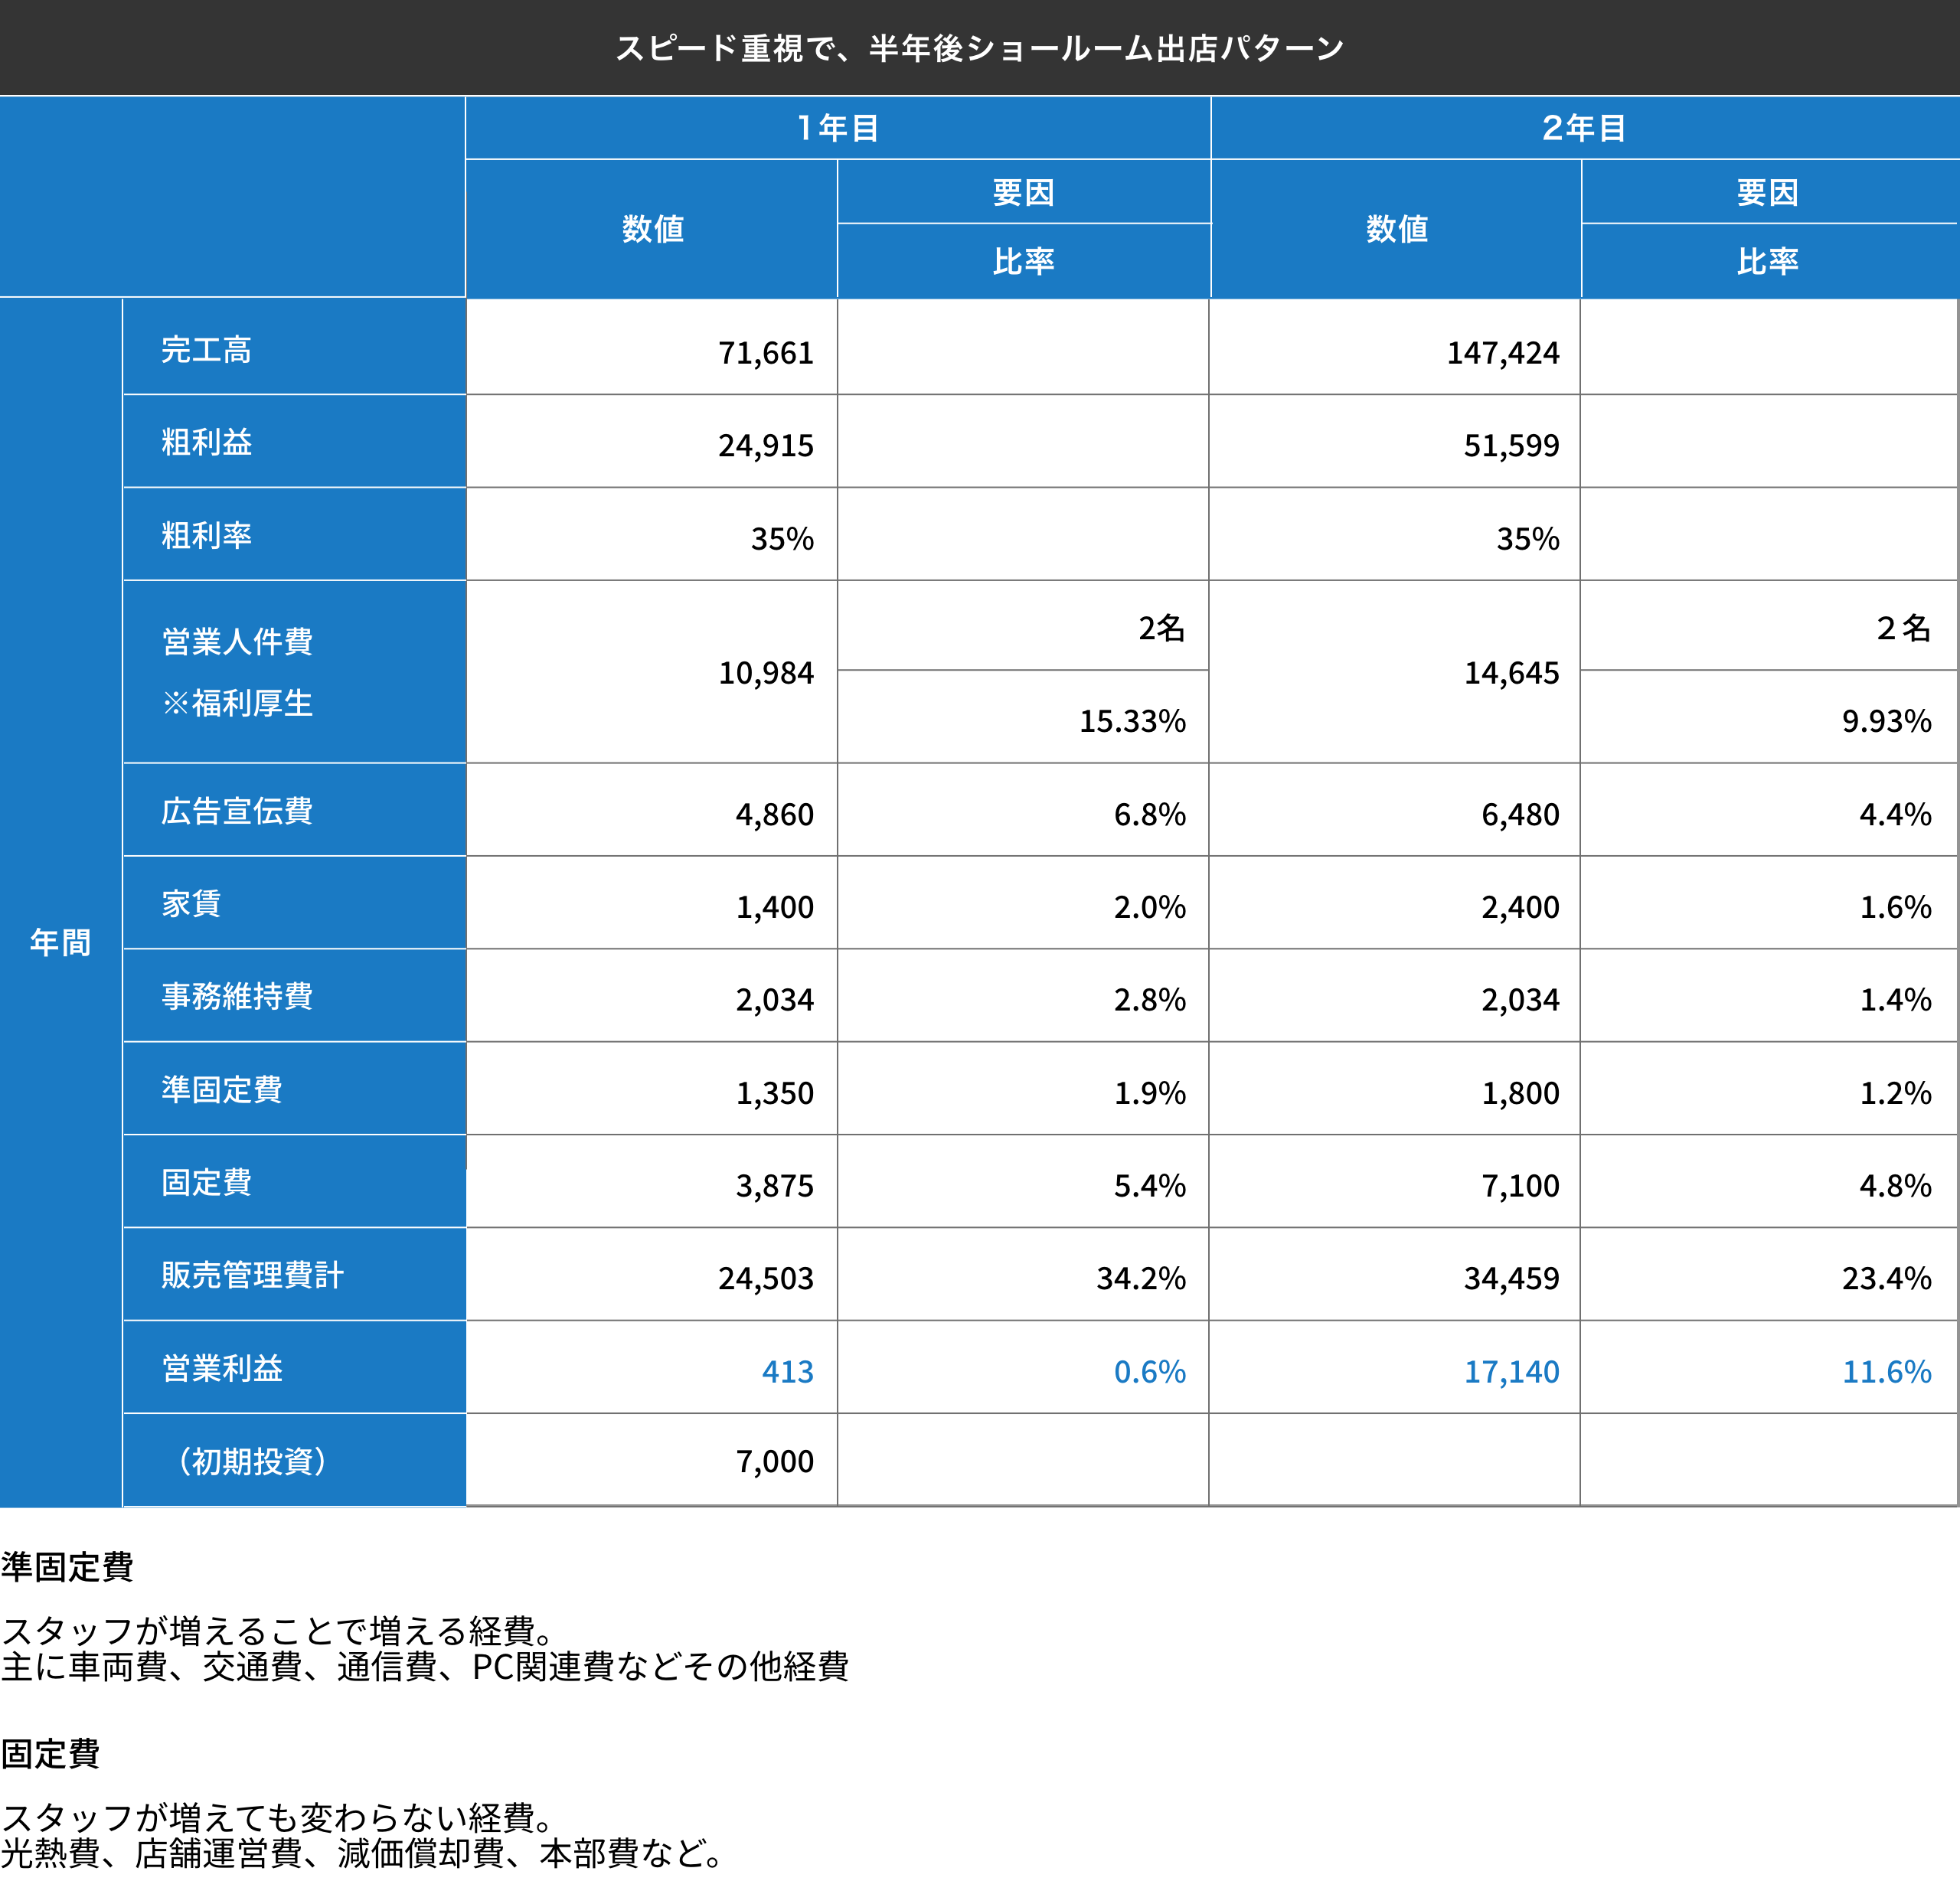Select the 広告宣伝費 row label

tap(237, 810)
